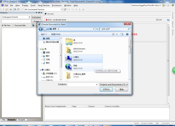Switch to the Files panel tab

[x=3, y=120]
